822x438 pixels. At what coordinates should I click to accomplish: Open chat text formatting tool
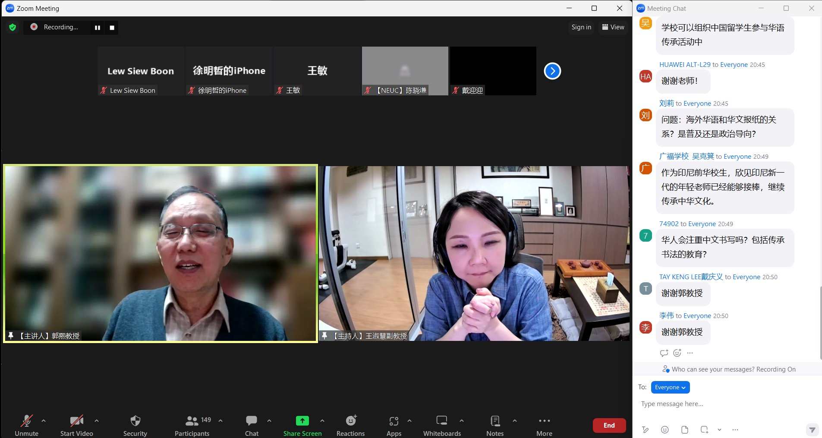[645, 430]
